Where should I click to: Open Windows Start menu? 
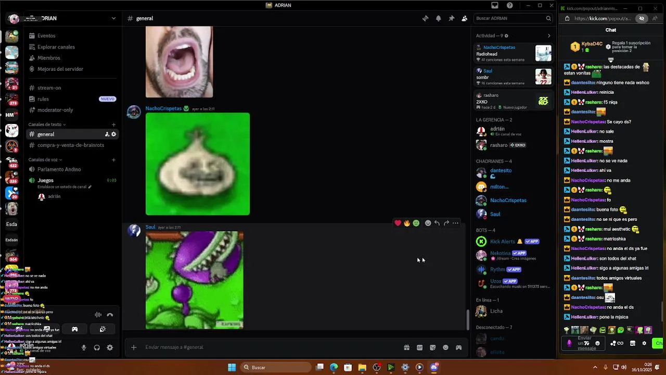click(x=232, y=367)
